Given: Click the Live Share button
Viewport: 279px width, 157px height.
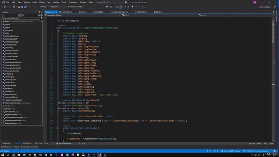Looking at the screenshot, I should click(x=265, y=7).
